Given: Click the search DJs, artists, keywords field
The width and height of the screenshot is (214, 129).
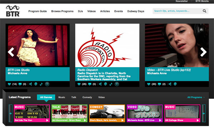Looking at the screenshot, I should click(x=177, y=11).
